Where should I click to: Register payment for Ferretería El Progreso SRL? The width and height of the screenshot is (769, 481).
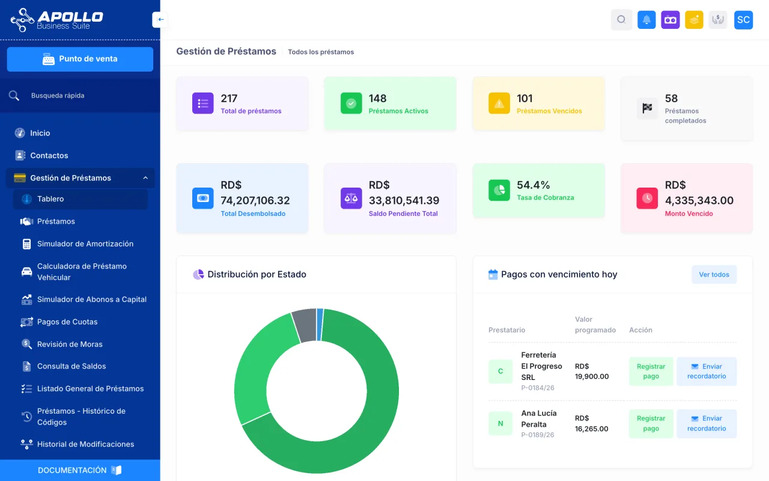click(x=651, y=372)
